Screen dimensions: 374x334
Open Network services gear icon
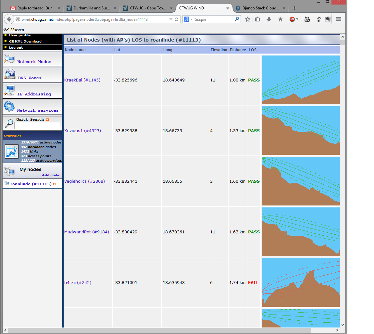[x=9, y=106]
